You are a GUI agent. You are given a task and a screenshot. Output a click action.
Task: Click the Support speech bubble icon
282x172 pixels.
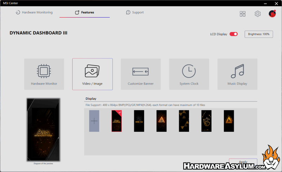tap(128, 12)
